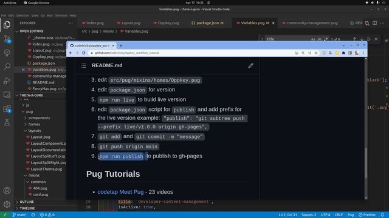Click the Chrome profile avatar
This screenshot has height=218, width=389.
click(x=357, y=53)
